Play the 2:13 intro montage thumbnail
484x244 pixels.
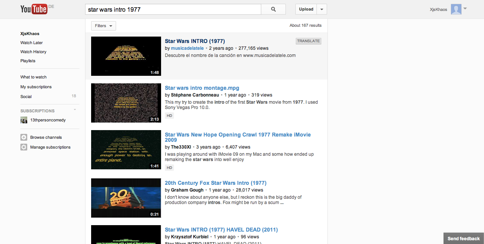coord(126,103)
